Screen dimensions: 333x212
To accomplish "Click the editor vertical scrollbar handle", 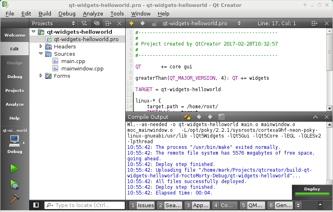I will (x=329, y=52).
